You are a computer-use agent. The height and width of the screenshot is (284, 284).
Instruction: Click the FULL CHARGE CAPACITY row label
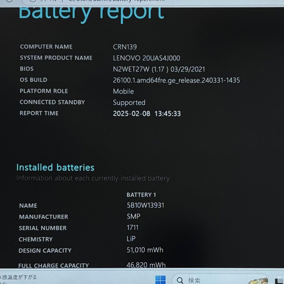(x=54, y=266)
